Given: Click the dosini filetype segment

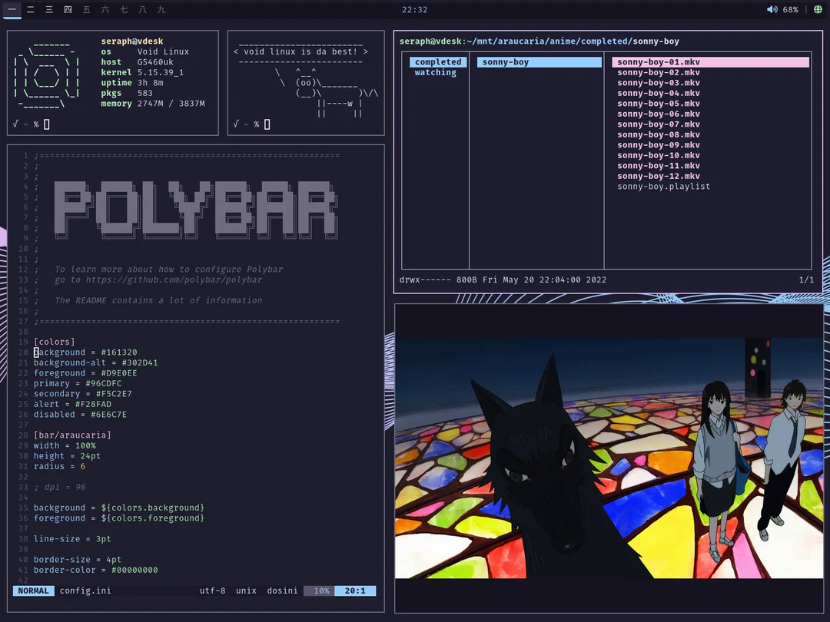Looking at the screenshot, I should coord(281,591).
